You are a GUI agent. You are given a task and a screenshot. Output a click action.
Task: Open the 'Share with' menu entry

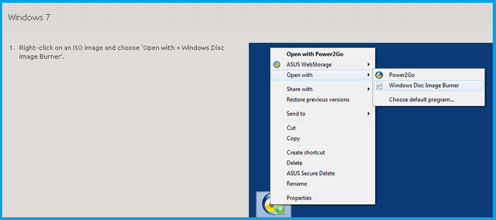(323, 89)
